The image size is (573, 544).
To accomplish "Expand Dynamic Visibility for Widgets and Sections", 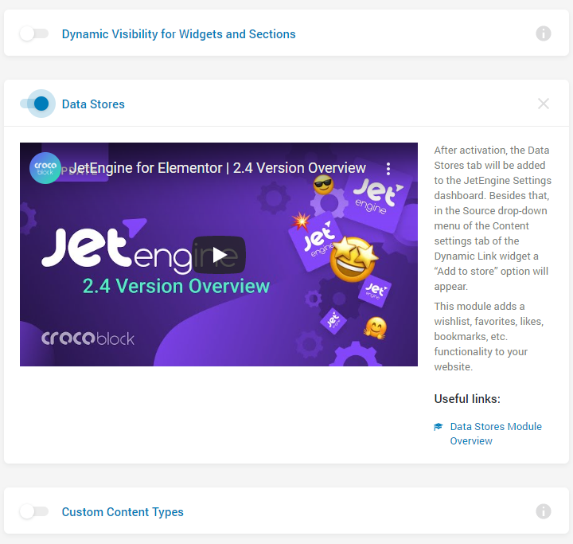I will point(178,34).
